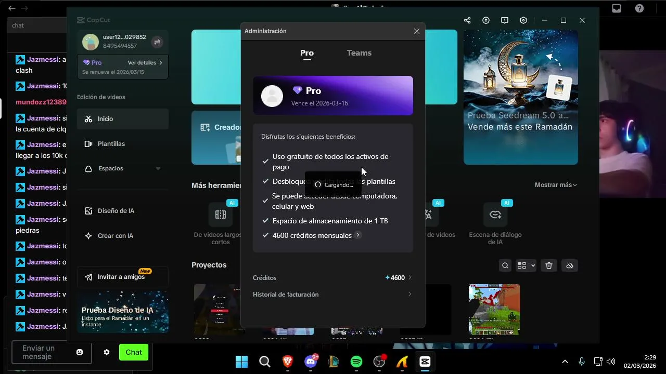Select Diseño de IA menu item
Screen dimensions: 666x374
123,211
